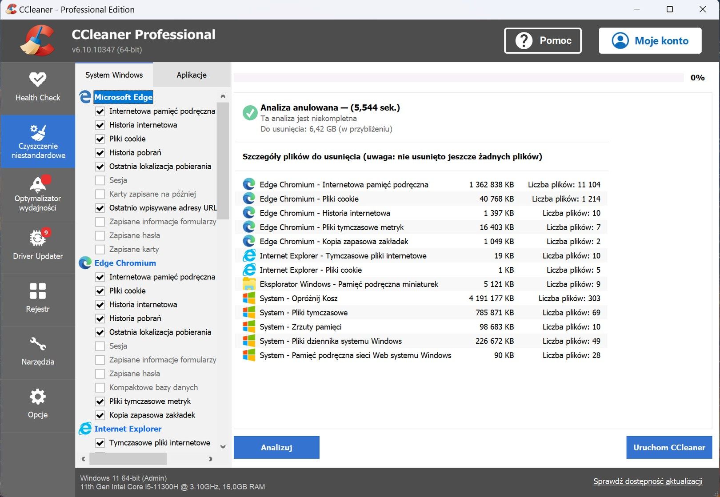The height and width of the screenshot is (497, 720).
Task: Open the Driver Updater gear icon
Action: (x=38, y=238)
